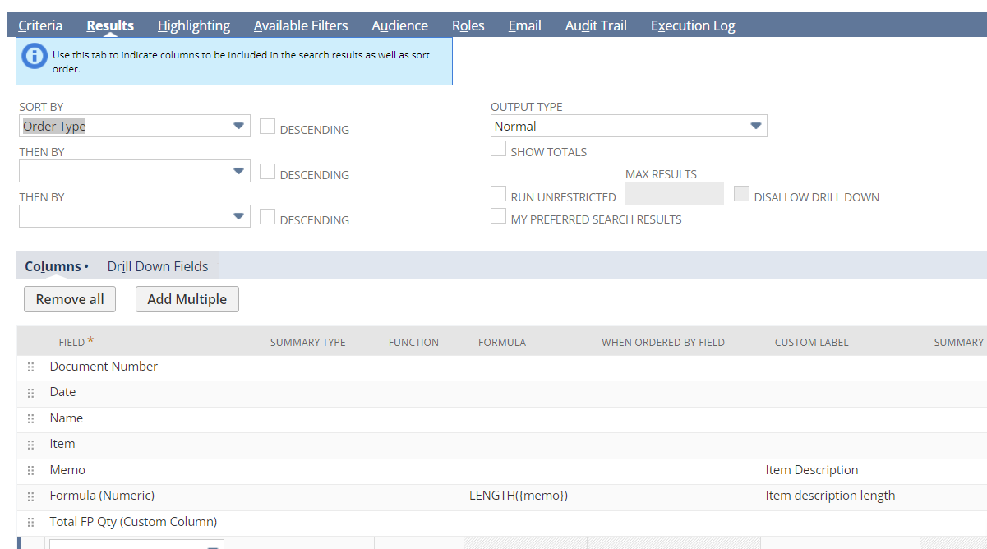Switch to the Criteria tab
The height and width of the screenshot is (549, 987).
tap(40, 25)
